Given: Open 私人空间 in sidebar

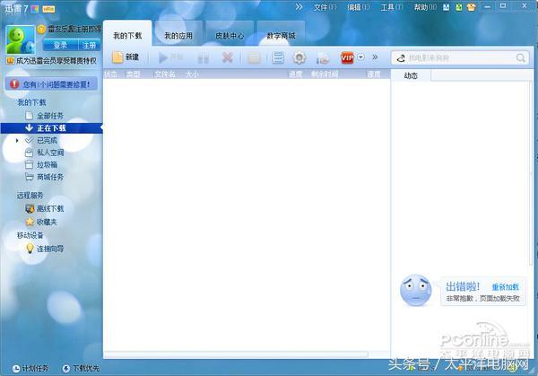Looking at the screenshot, I should pos(50,153).
